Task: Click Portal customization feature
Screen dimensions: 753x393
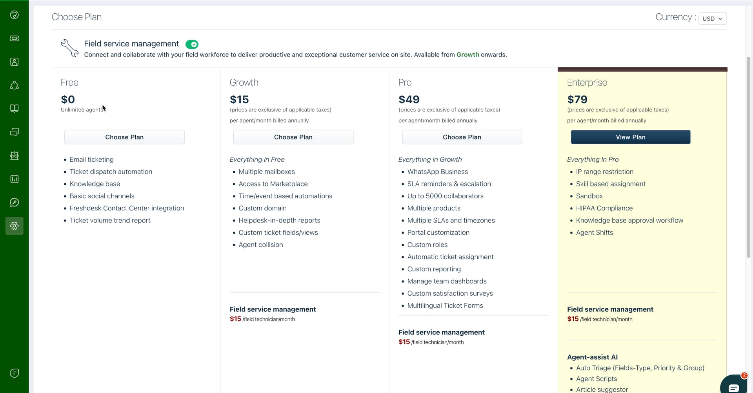Action: 438,232
